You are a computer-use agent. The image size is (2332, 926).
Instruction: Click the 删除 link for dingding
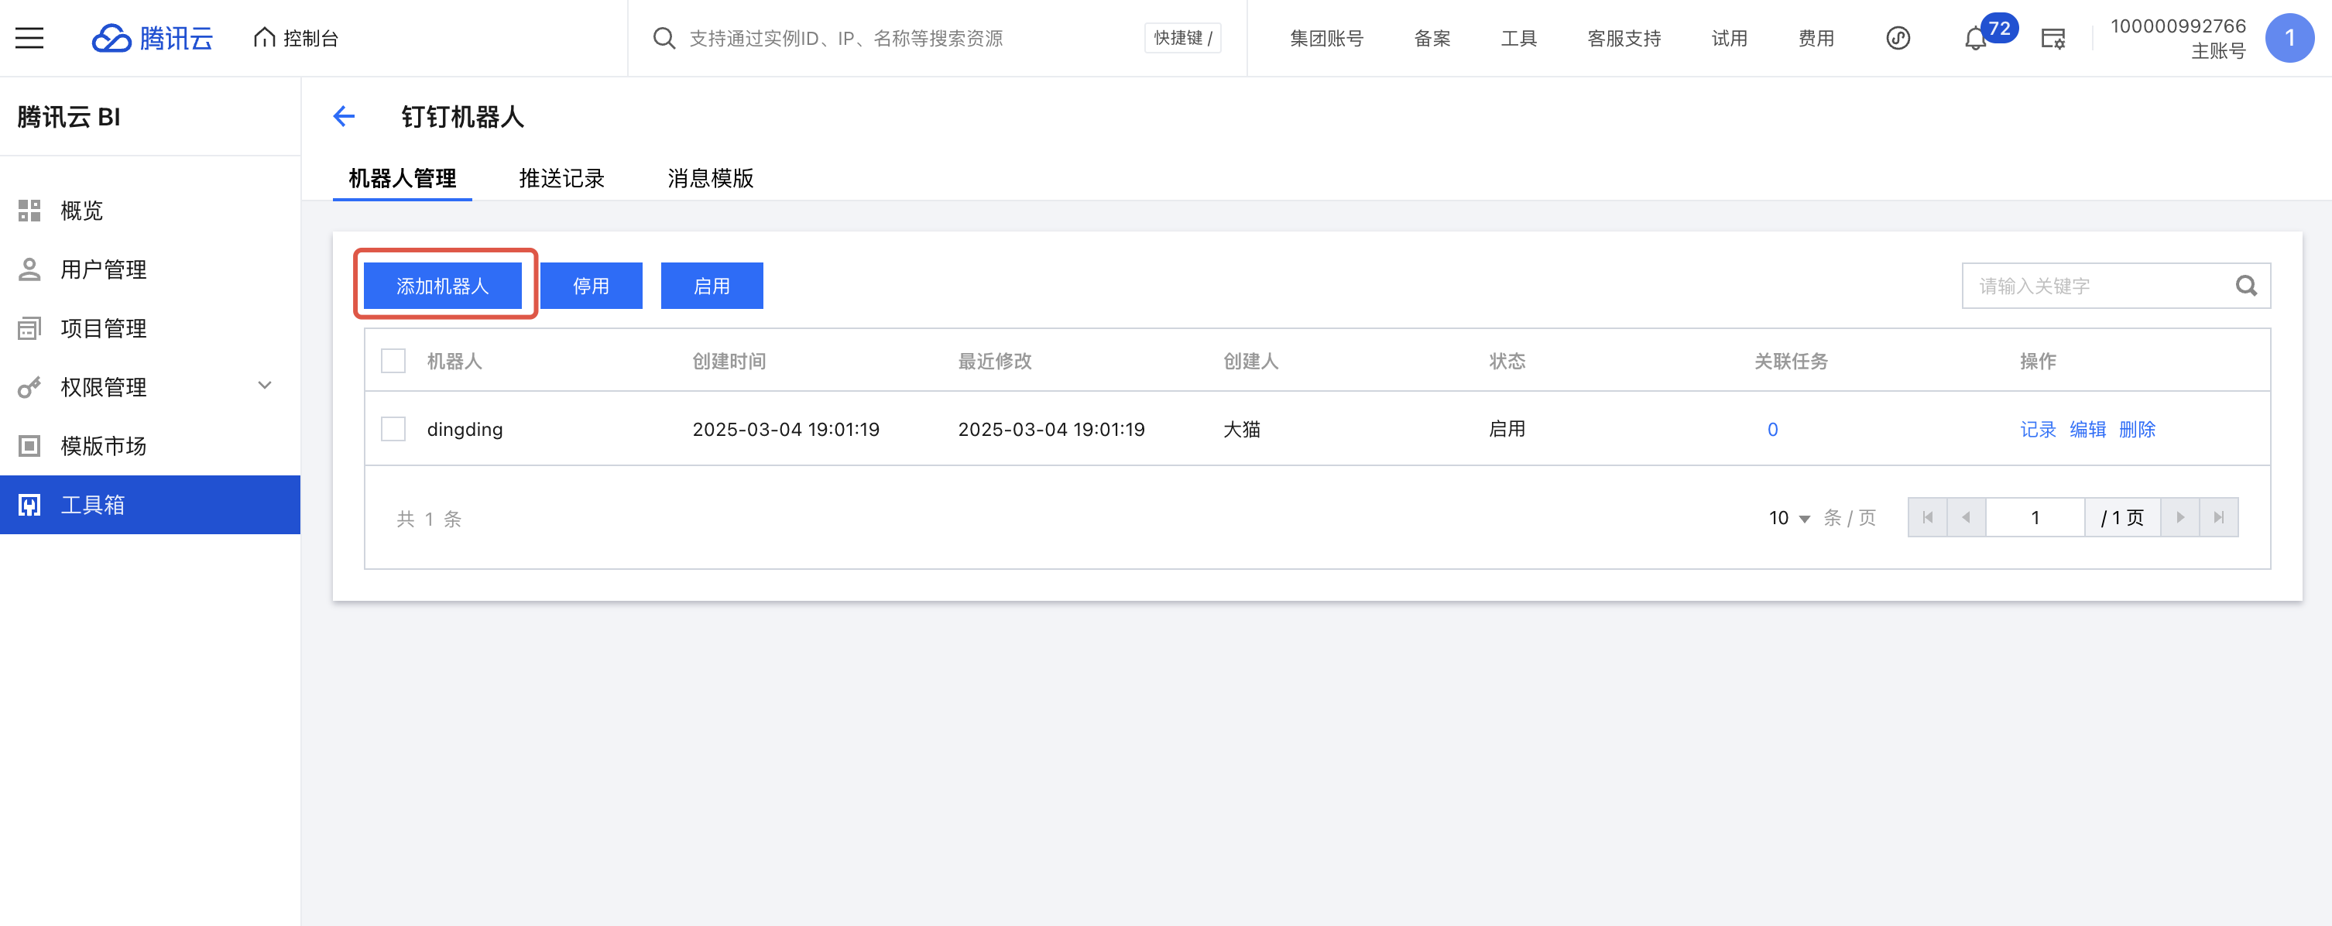point(2136,429)
